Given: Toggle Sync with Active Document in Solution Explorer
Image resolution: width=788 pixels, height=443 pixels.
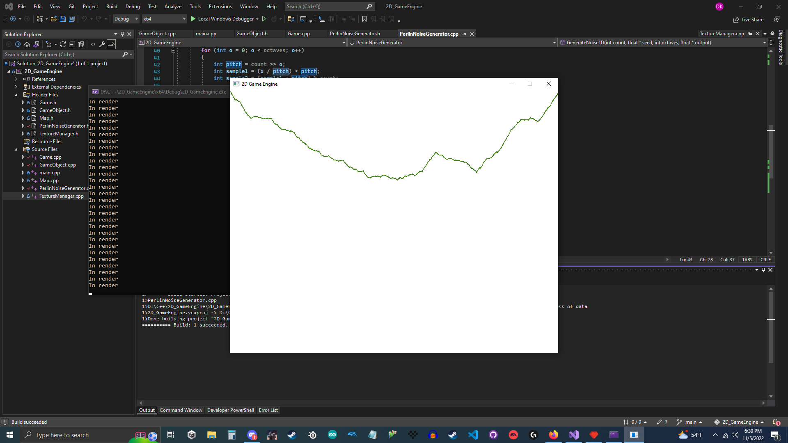Looking at the screenshot, I should pyautogui.click(x=36, y=44).
